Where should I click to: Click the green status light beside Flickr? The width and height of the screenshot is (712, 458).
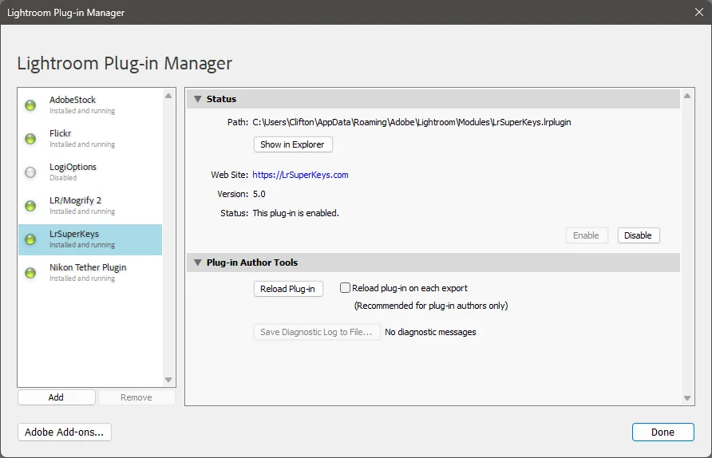point(30,139)
